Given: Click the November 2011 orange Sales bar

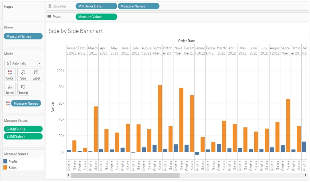Looking at the screenshot, I should [x=181, y=120].
